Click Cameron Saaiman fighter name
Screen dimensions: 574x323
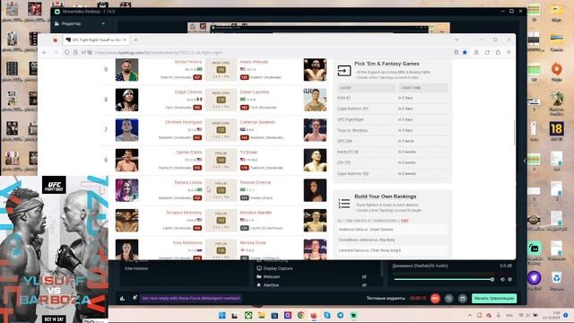coord(257,122)
